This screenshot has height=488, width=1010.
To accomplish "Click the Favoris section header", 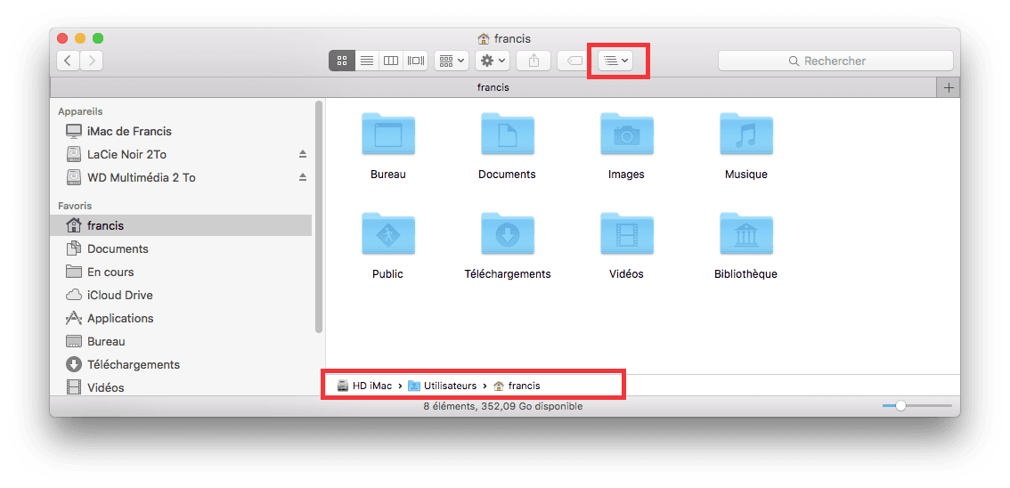I will pos(75,206).
